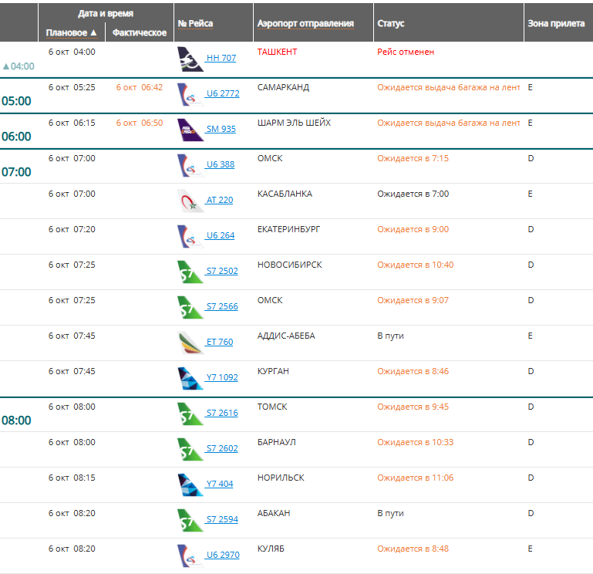This screenshot has width=593, height=574.
Task: Click status Ожидается в 10:40
Action: pos(415,265)
